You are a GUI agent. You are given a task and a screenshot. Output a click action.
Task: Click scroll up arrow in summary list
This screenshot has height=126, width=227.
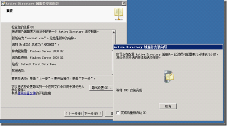(x=114, y=32)
